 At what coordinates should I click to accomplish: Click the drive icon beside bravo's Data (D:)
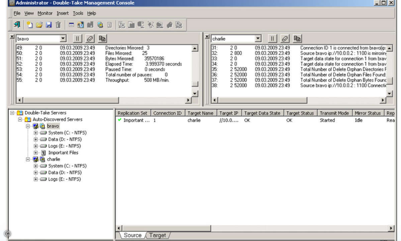43,139
